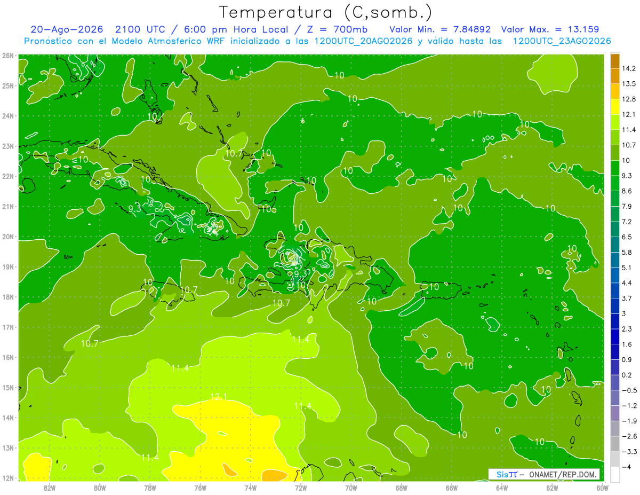Click the "-0.5" colorbar label
This screenshot has width=640, height=495.
click(x=629, y=390)
